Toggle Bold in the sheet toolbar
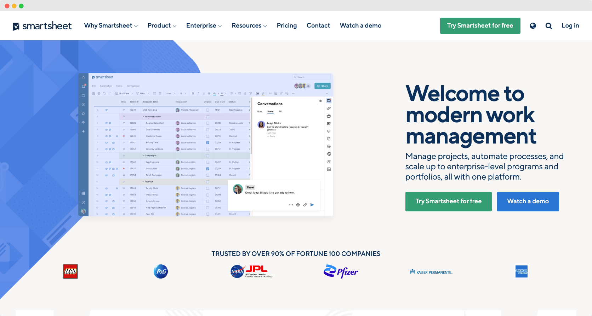 (193, 93)
